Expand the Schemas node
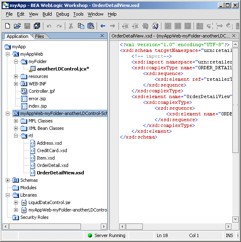 pos(7,180)
